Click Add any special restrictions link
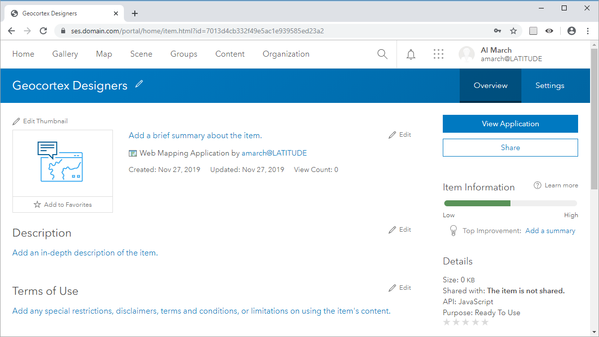Viewport: 599px width, 337px height. tap(200, 311)
